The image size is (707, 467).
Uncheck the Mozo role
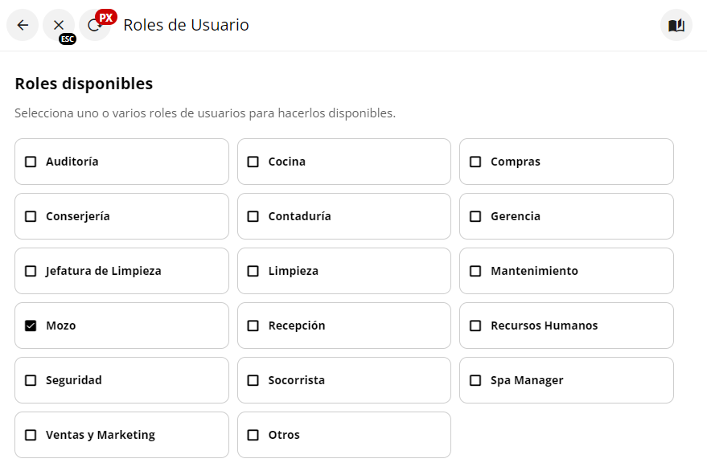click(31, 326)
